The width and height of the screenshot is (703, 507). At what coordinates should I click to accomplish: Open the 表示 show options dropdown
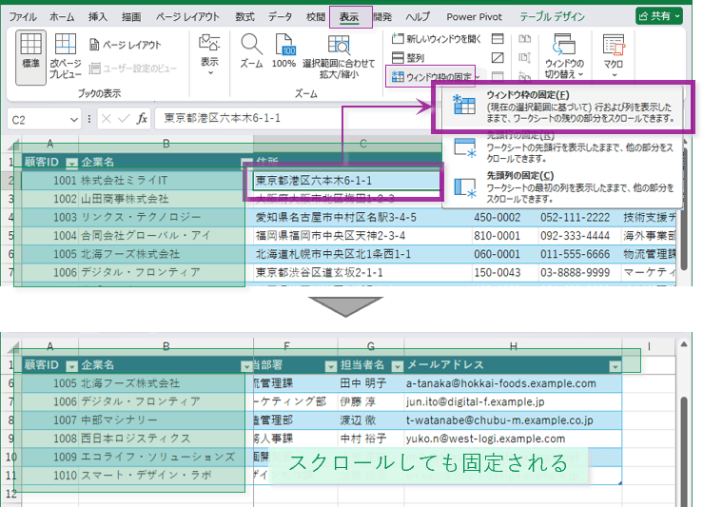click(209, 55)
